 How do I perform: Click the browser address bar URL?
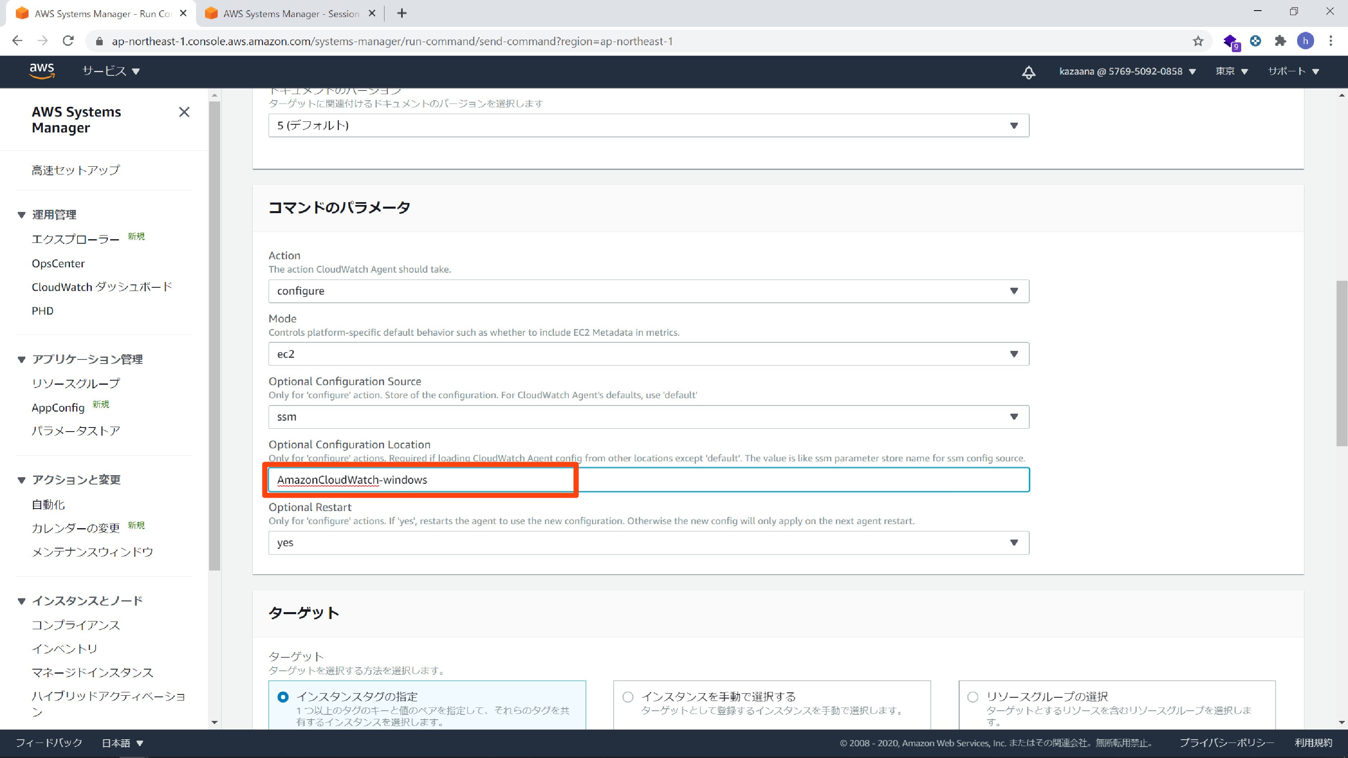(x=392, y=41)
